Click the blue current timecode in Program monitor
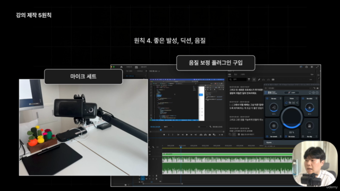Image resolution: width=340 pixels, height=191 pixels. [x=155, y=127]
